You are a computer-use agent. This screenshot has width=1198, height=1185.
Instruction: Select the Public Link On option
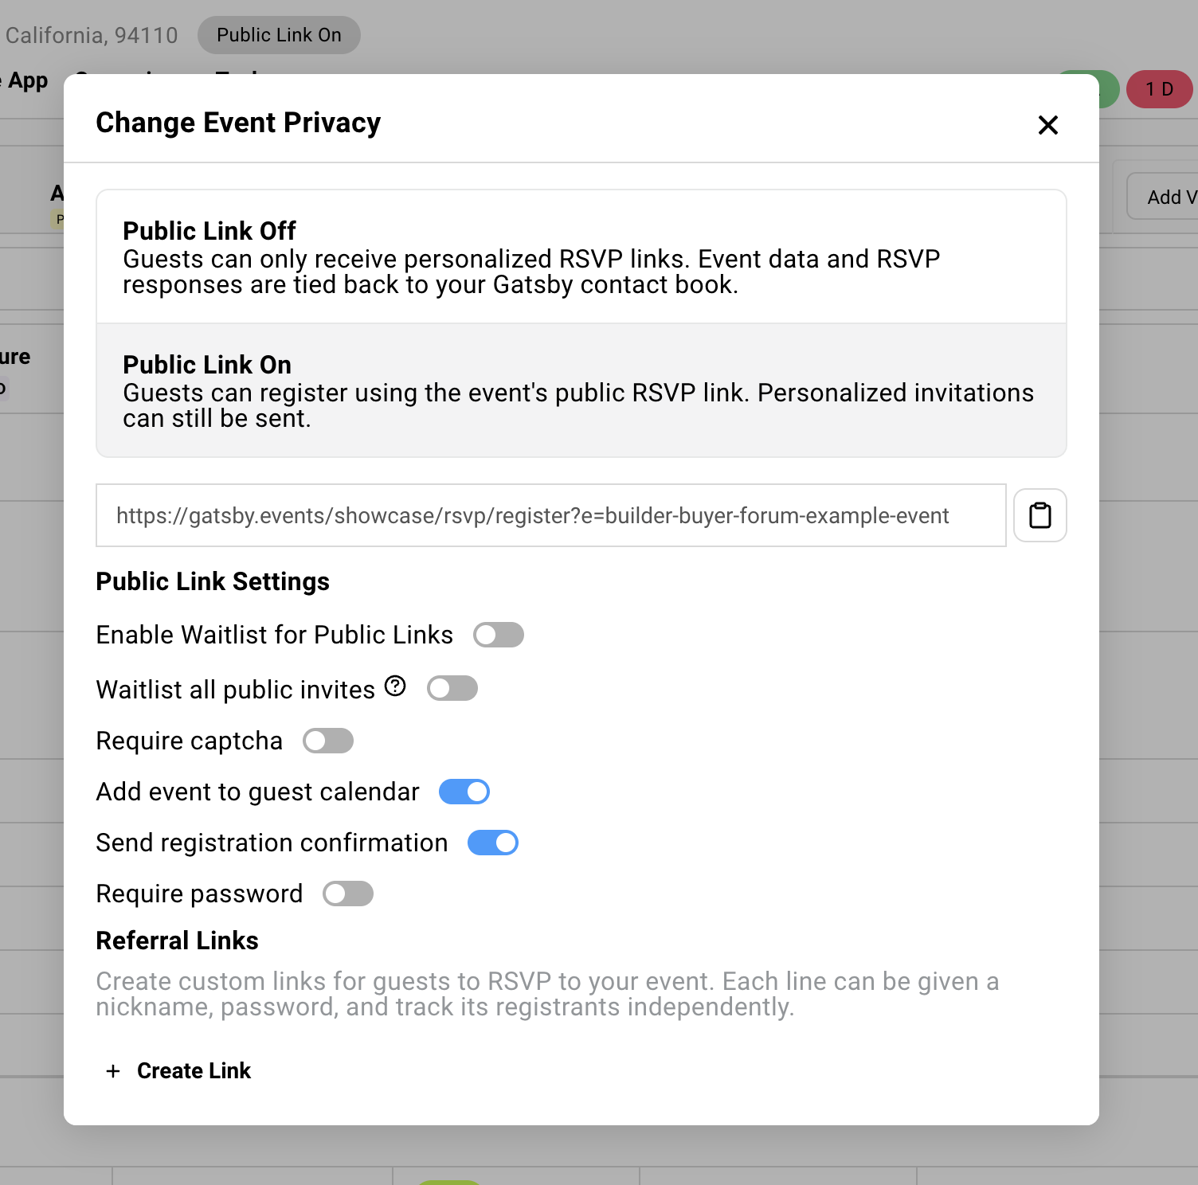coord(581,390)
